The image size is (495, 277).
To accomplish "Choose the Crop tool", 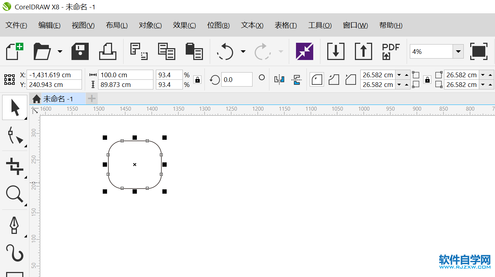I will click(x=15, y=166).
